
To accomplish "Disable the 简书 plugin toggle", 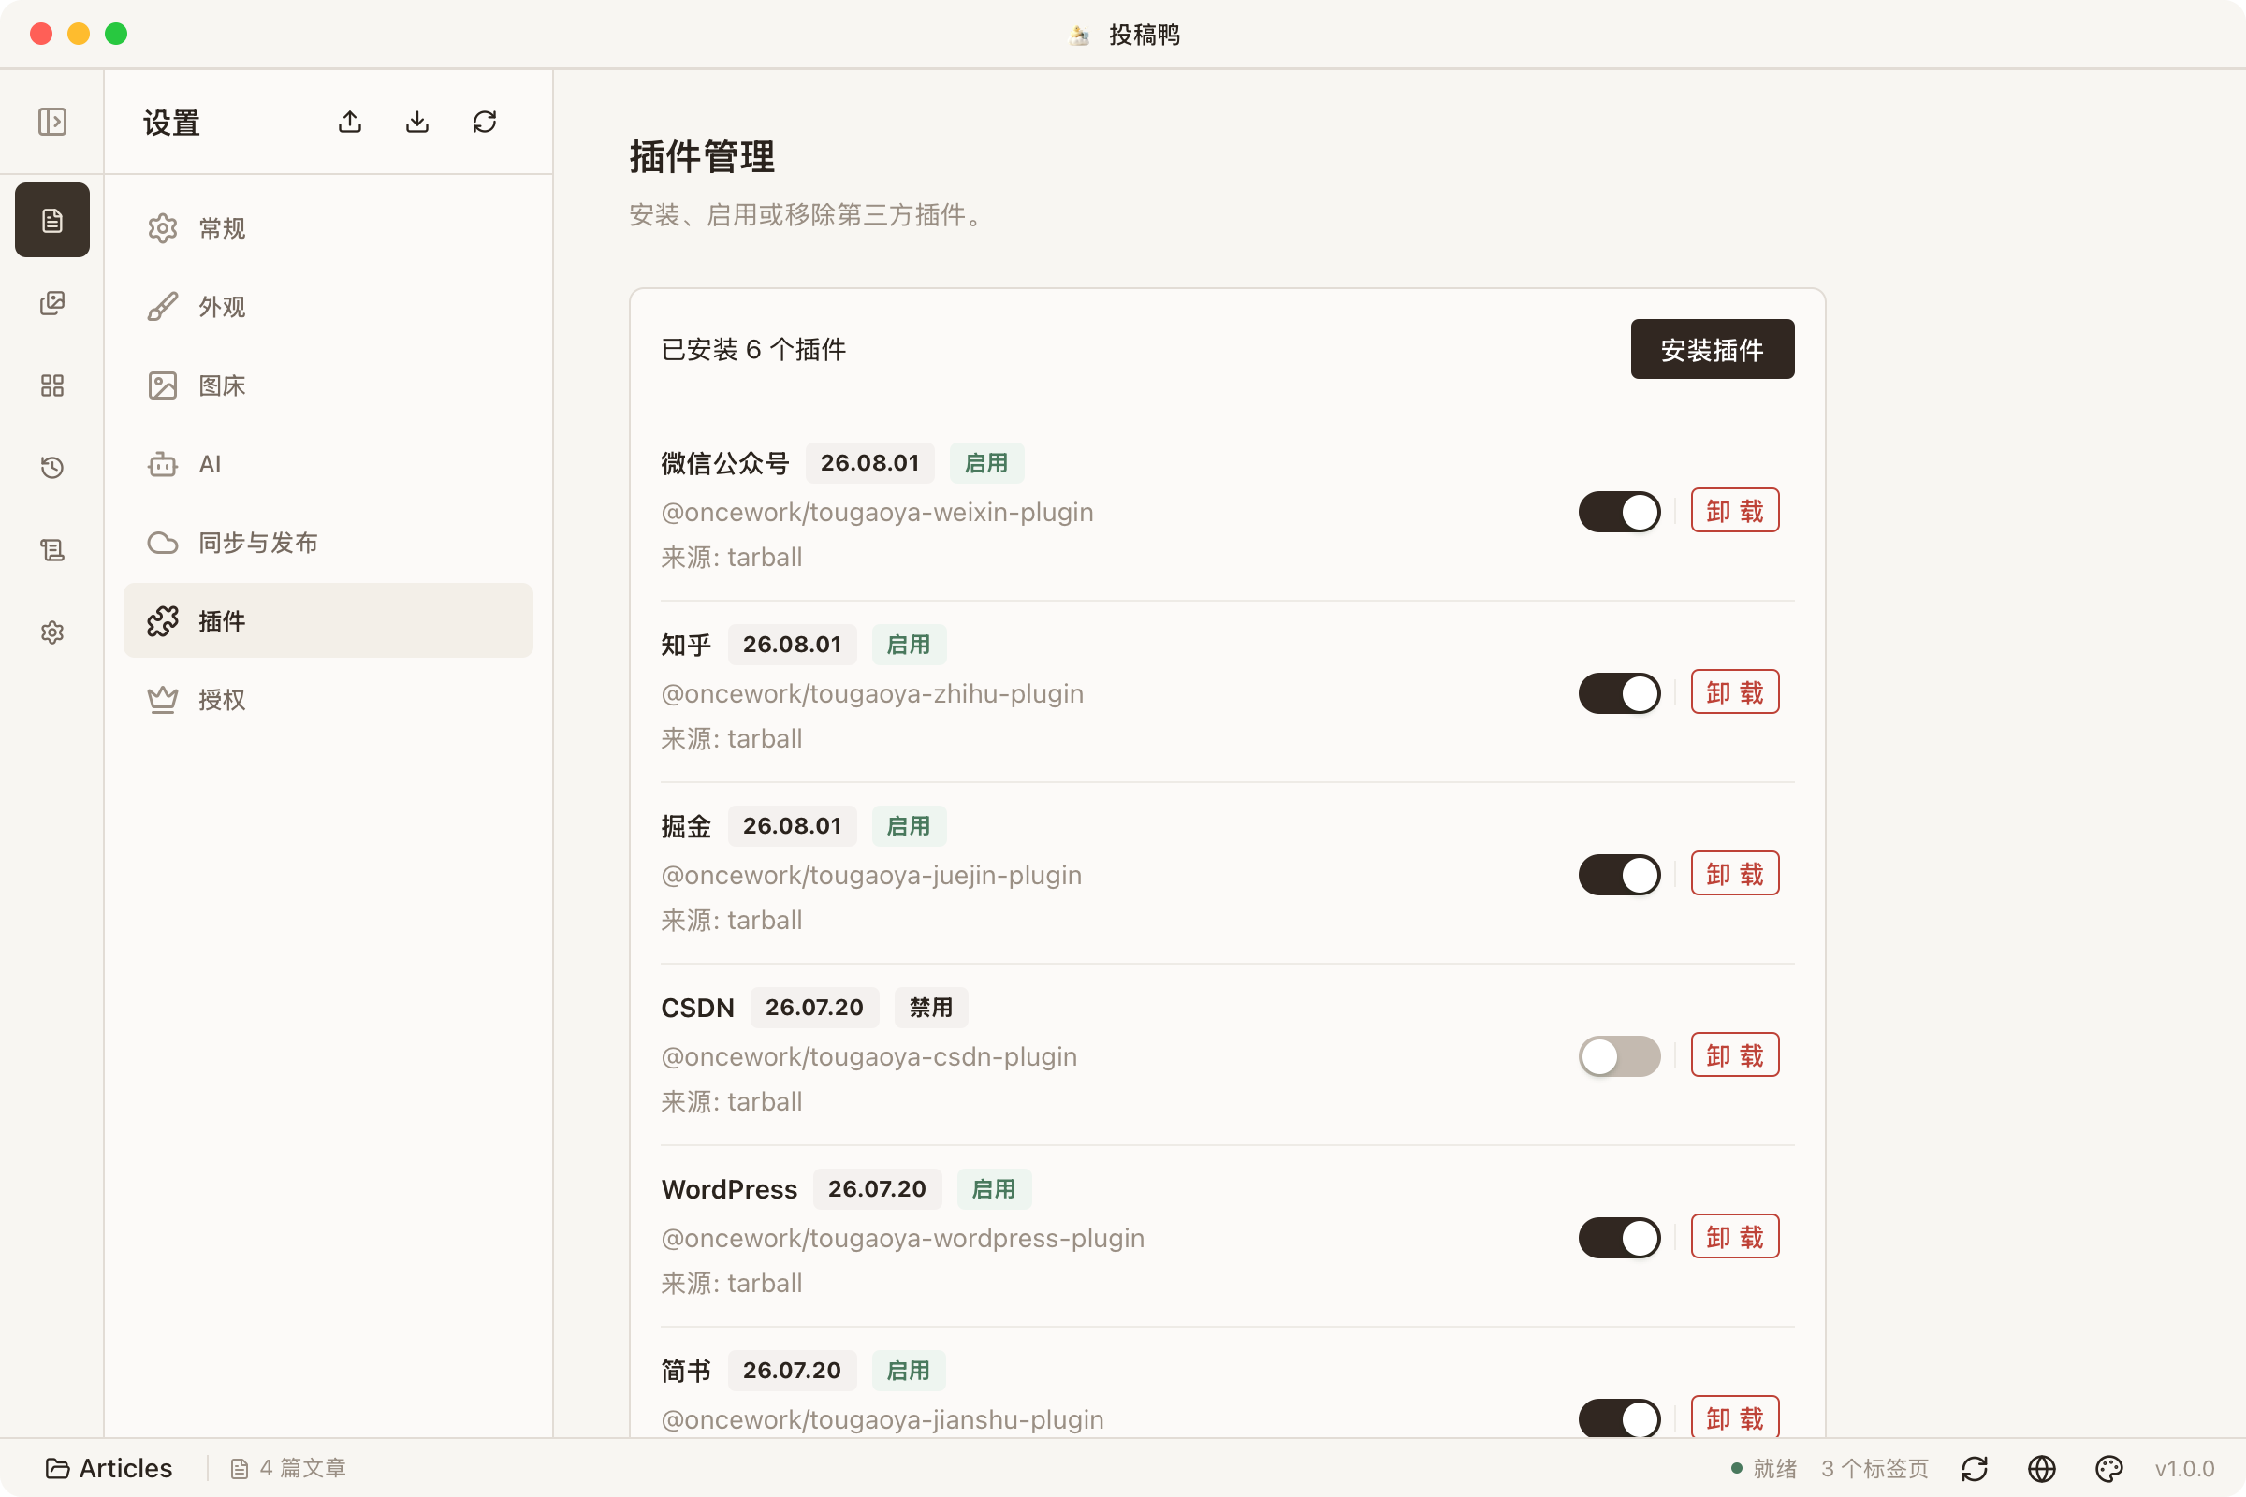I will 1620,1418.
